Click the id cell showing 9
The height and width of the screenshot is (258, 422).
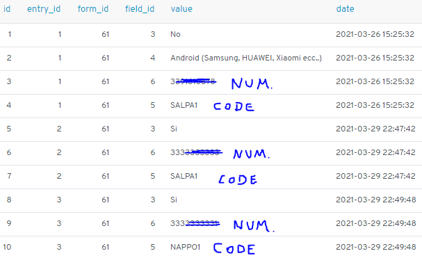(x=9, y=223)
